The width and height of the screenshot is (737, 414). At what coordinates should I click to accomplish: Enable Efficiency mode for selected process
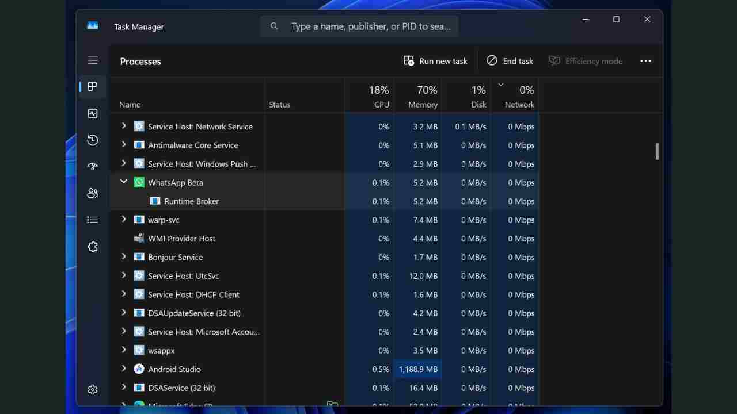point(586,61)
